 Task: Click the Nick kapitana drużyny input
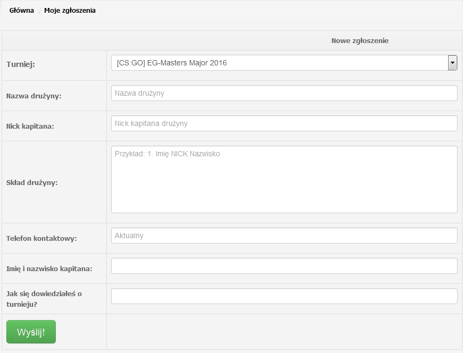[x=284, y=123]
